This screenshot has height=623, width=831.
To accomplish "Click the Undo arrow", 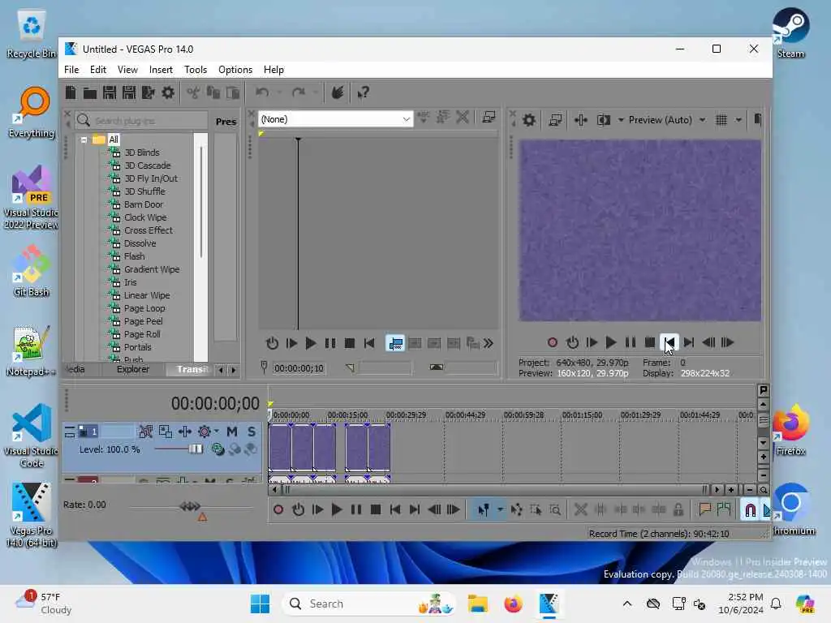I will [x=262, y=92].
